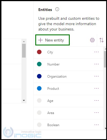Open more options for Age entity

97,100
